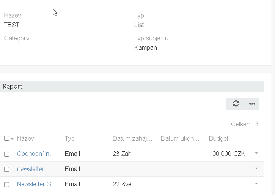Expand row actions for the 22 Kvě campaign
275x195 pixels.
click(x=256, y=184)
